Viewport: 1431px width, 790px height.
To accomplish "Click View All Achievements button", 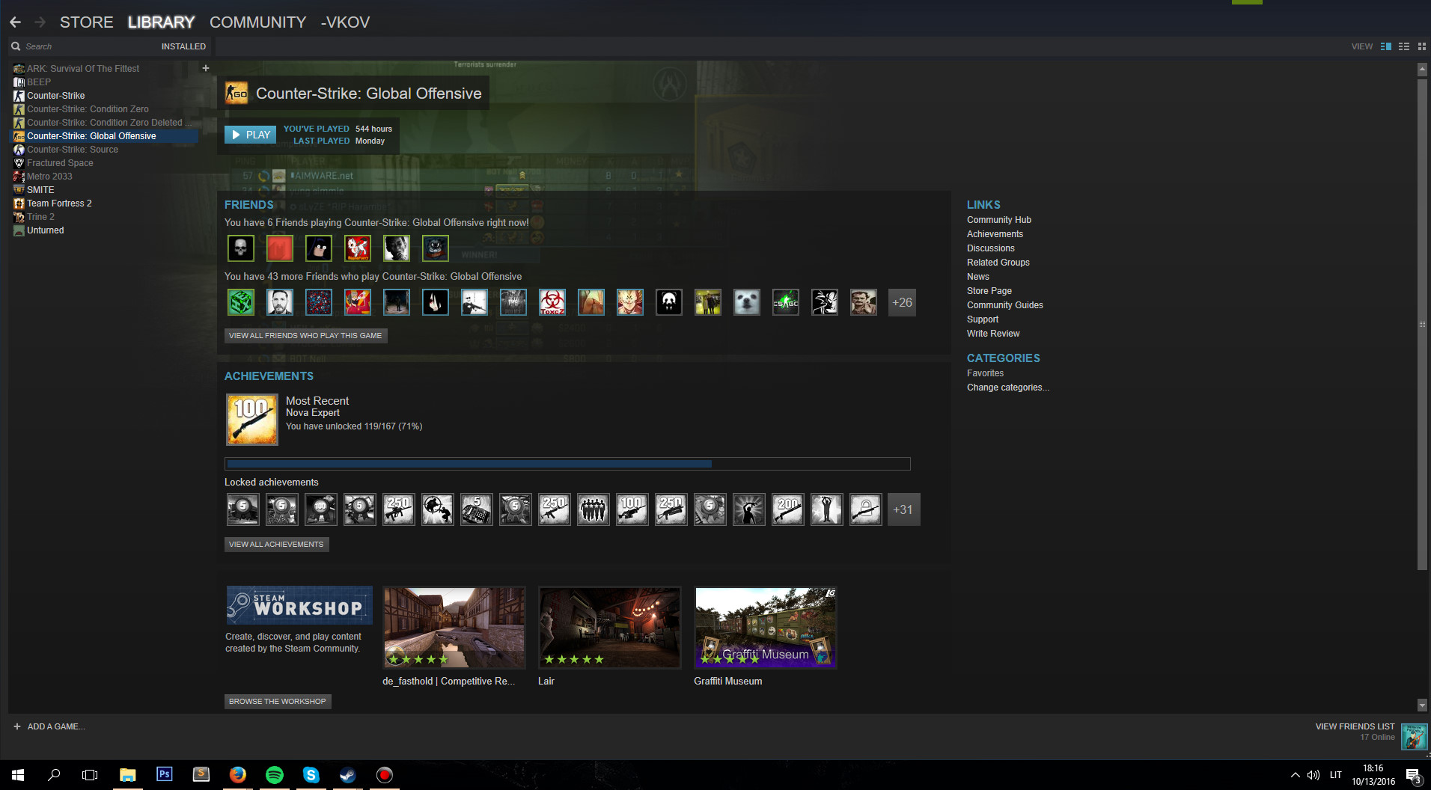I will tap(276, 545).
